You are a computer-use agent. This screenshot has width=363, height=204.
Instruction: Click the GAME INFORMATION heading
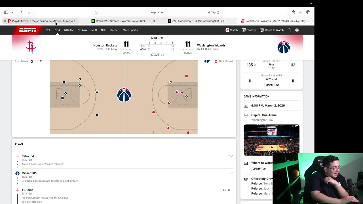click(x=256, y=96)
